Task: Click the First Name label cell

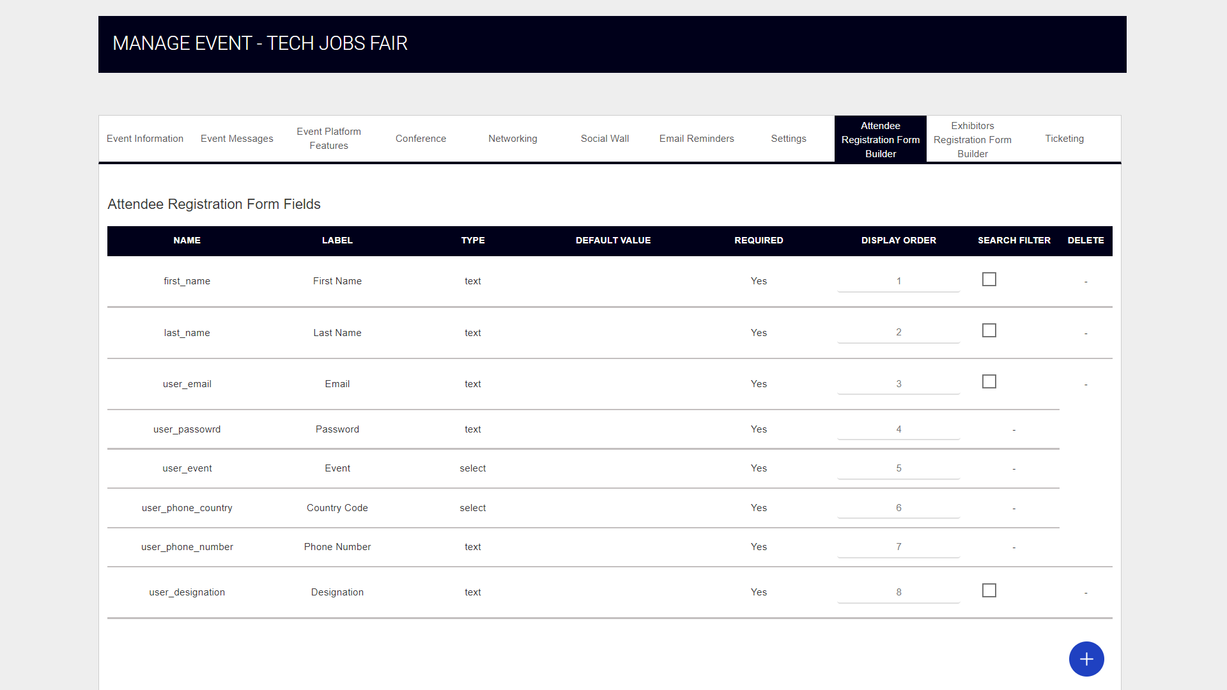Action: click(337, 281)
